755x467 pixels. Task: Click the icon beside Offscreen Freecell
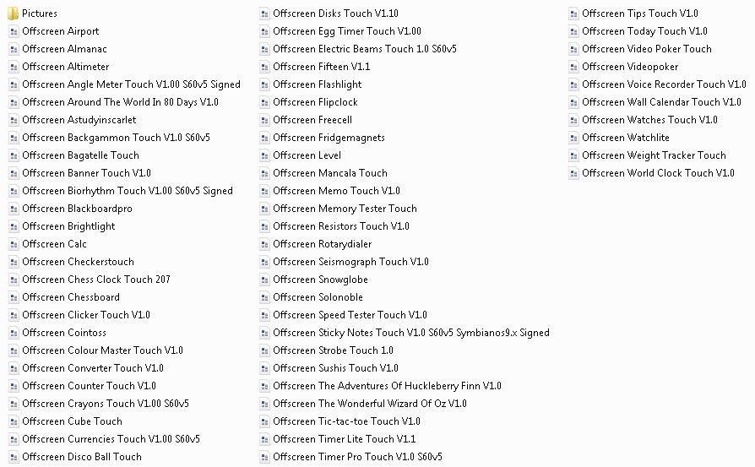click(264, 120)
